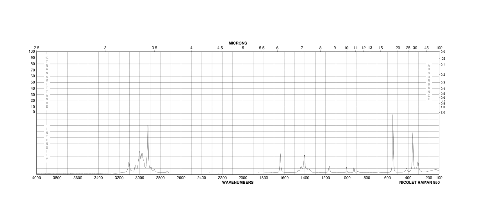Click the MICRONS axis title
This screenshot has width=478, height=206.
pos(238,43)
